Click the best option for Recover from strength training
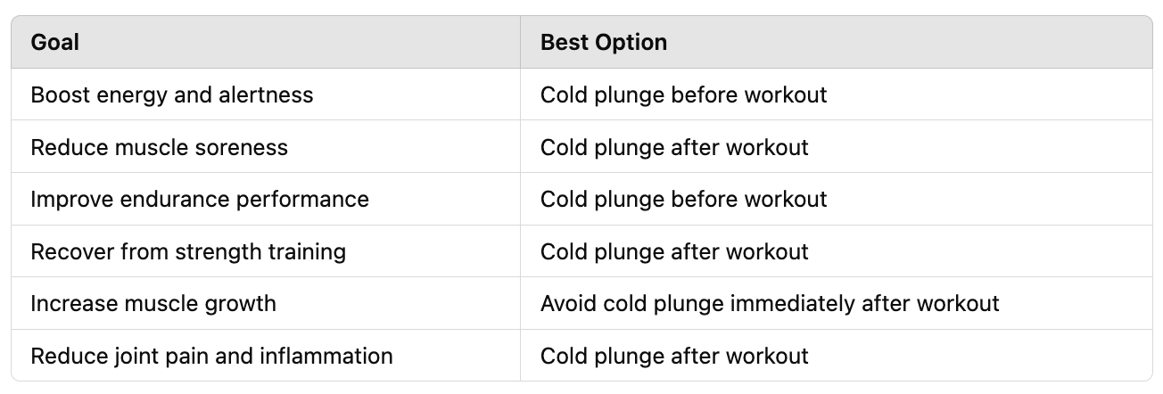This screenshot has width=1163, height=394. click(x=837, y=251)
